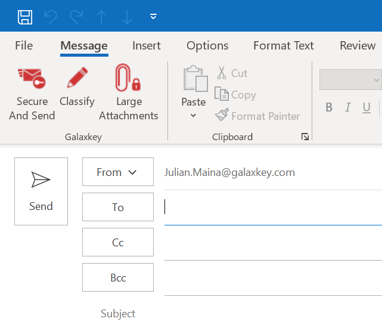Toggle Italic text formatting
This screenshot has height=328, width=382.
click(x=348, y=108)
